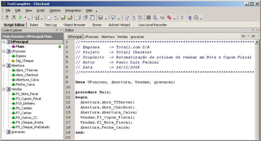
Task: Click line 16 Vendas.F3_Cupom_Fiscal in editor
Action: (107, 117)
